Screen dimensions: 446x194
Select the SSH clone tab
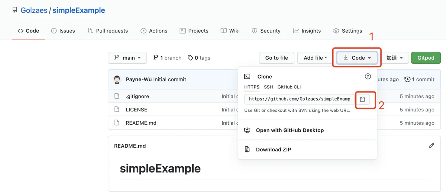tap(268, 87)
